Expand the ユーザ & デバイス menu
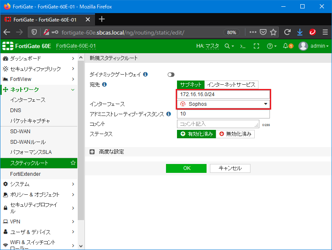 pyautogui.click(x=39, y=232)
